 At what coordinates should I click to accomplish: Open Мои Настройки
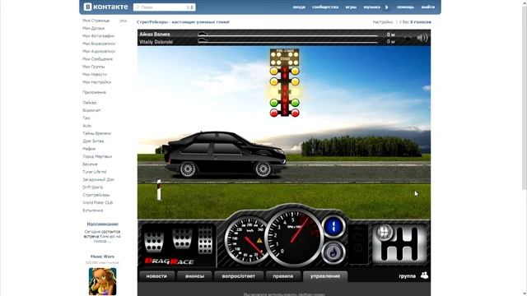click(x=97, y=82)
